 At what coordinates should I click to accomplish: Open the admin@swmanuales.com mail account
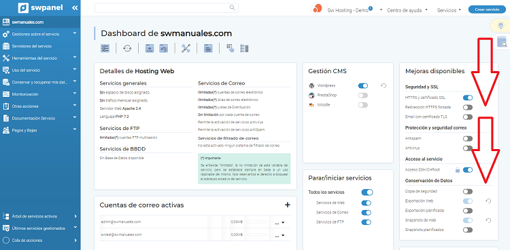coord(120,222)
